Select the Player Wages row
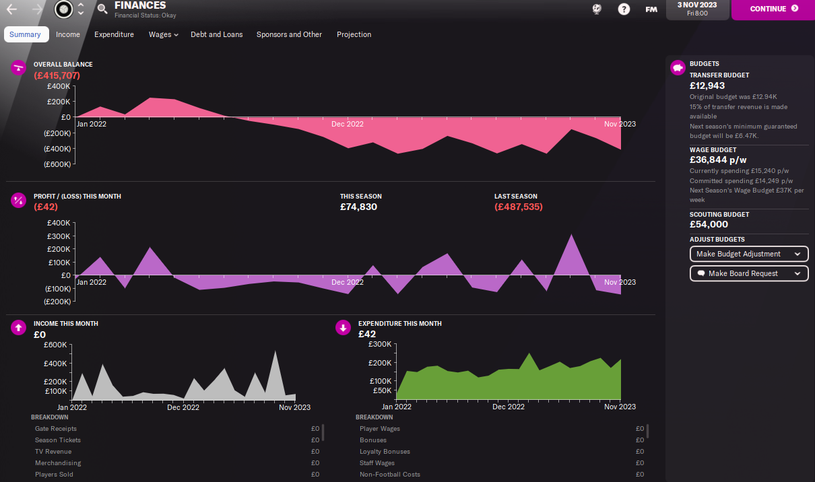The height and width of the screenshot is (482, 815). click(501, 429)
